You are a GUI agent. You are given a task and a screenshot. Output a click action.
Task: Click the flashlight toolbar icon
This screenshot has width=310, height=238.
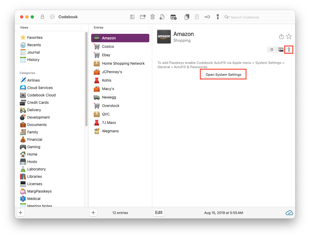(x=218, y=17)
